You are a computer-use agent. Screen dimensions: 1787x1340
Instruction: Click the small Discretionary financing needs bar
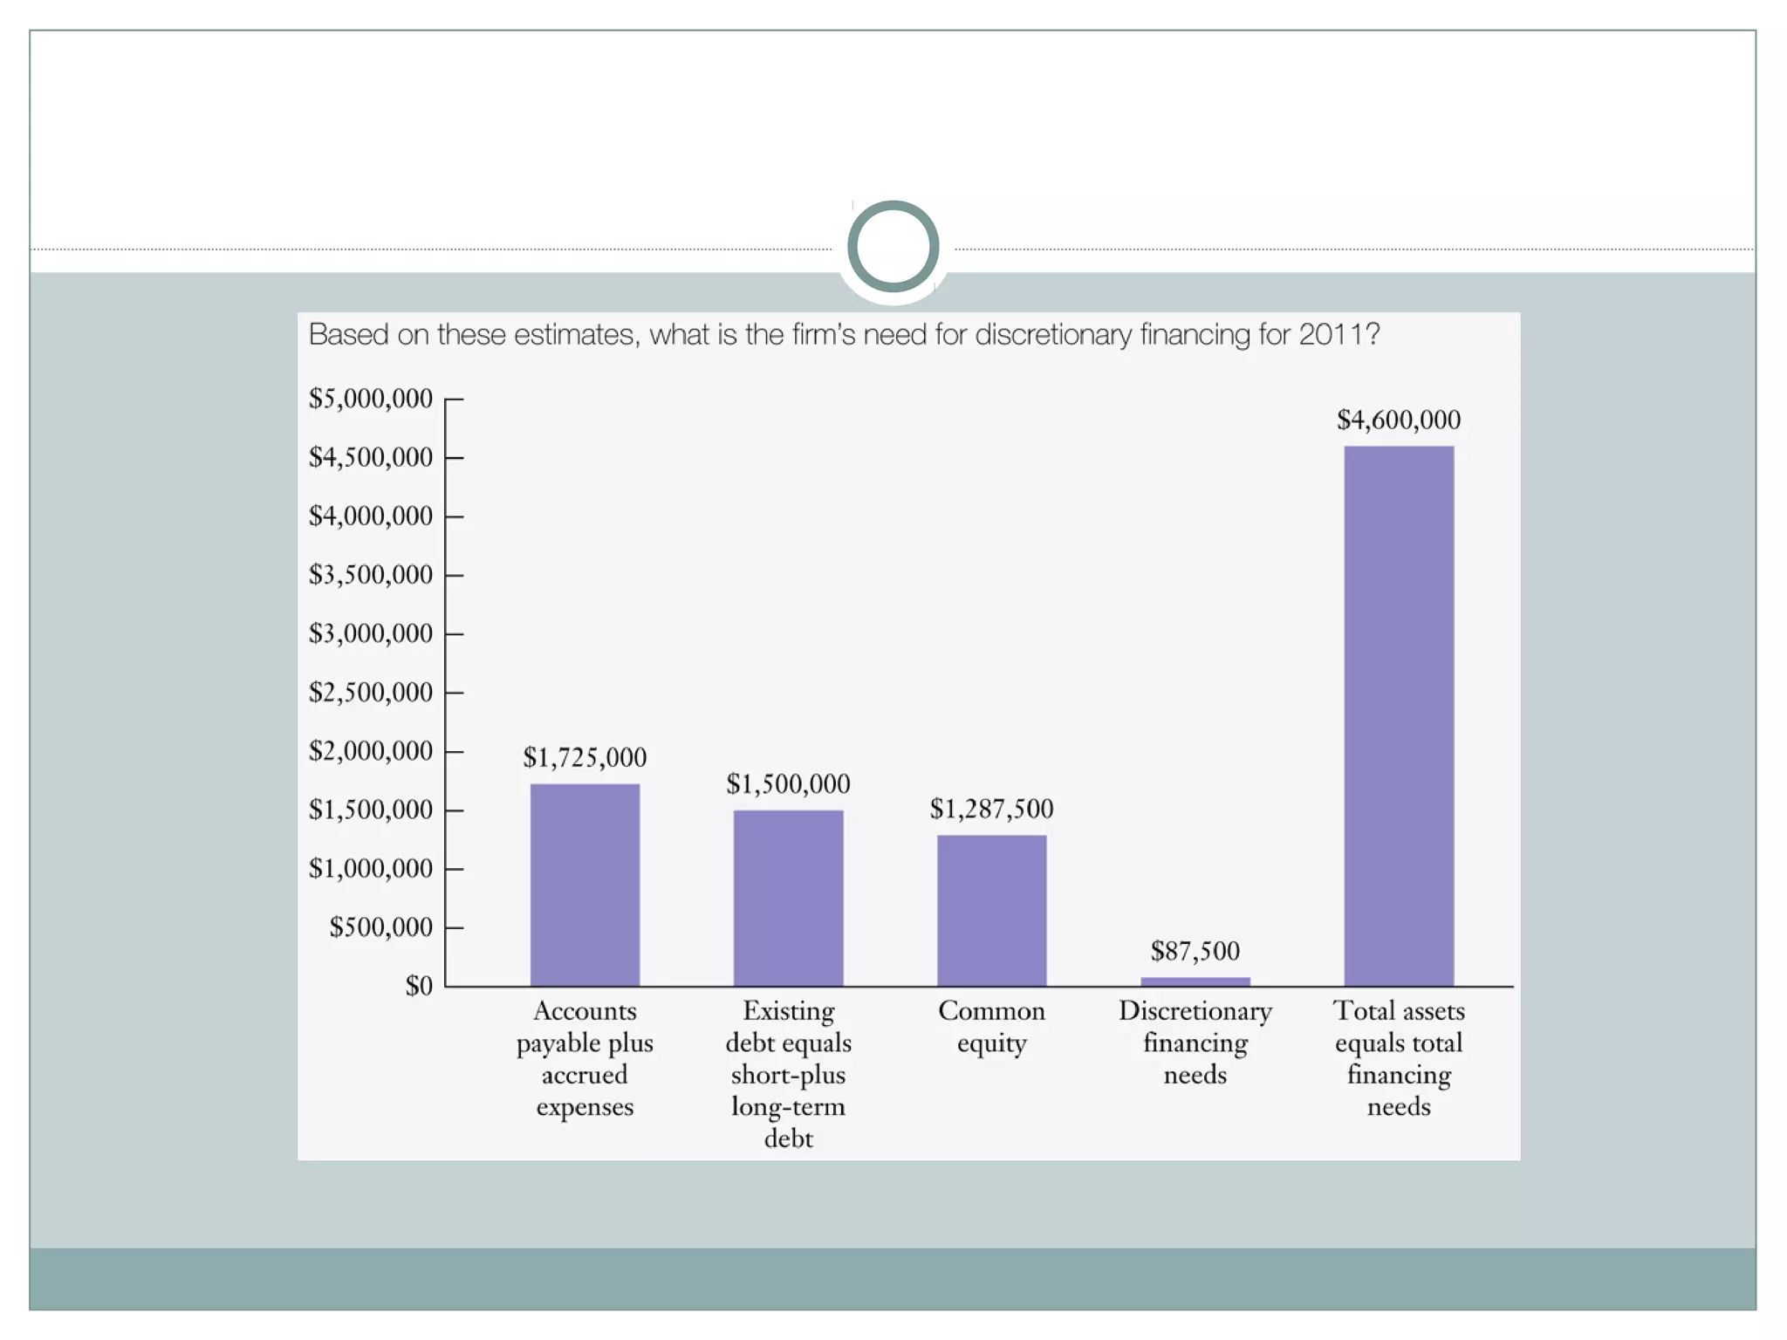pos(1195,981)
